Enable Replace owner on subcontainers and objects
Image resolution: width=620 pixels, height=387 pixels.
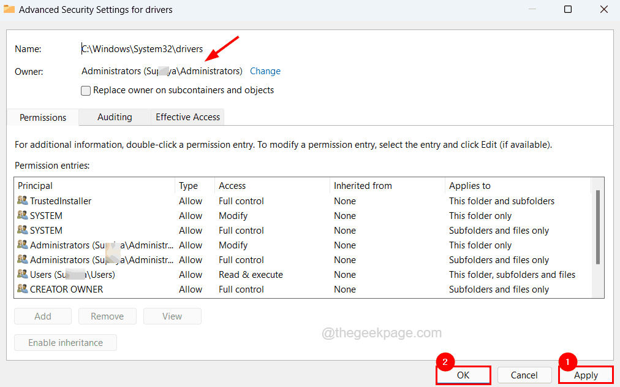(x=86, y=90)
